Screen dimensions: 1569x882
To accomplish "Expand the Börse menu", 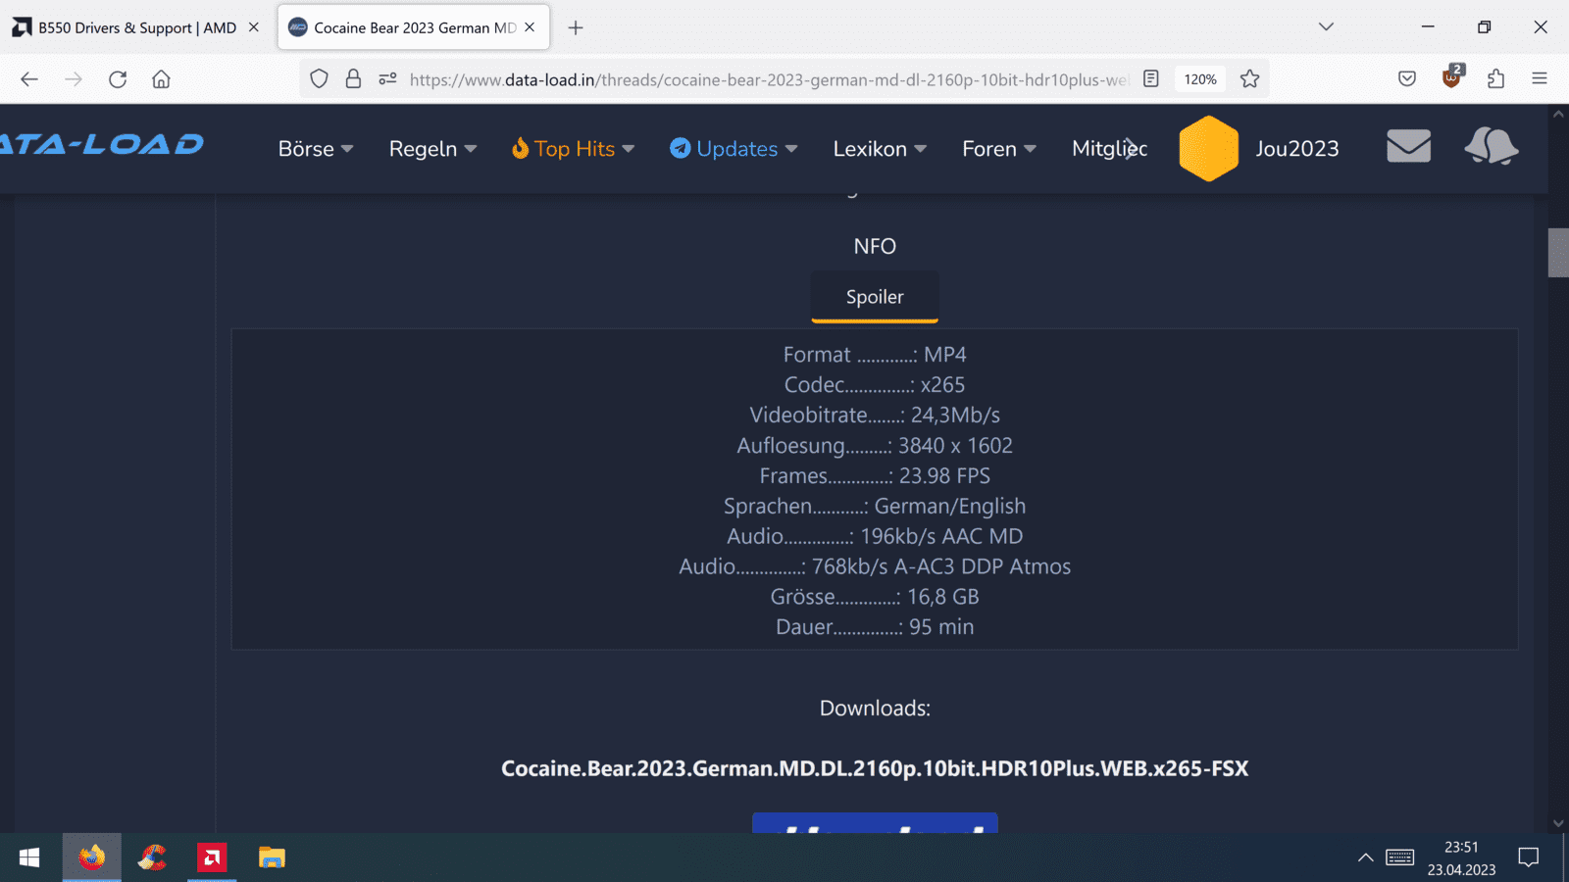I will (316, 149).
